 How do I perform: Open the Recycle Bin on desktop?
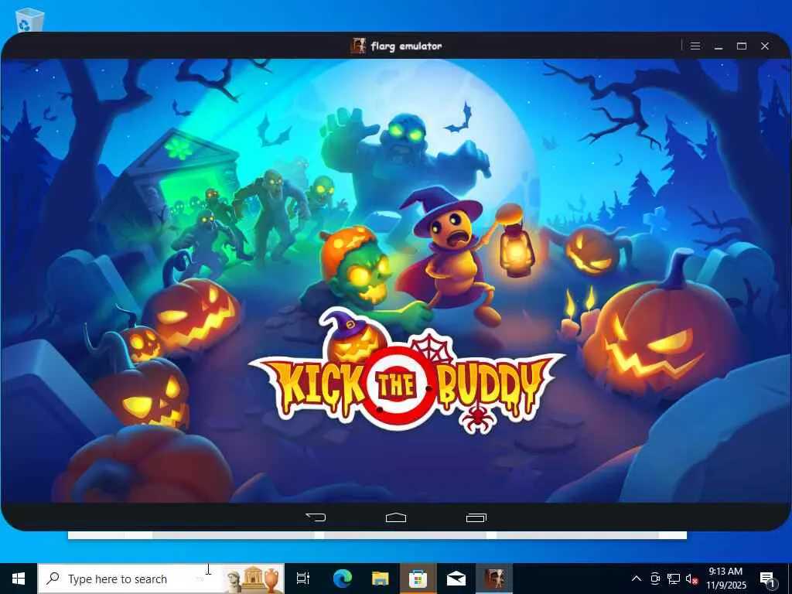point(29,19)
